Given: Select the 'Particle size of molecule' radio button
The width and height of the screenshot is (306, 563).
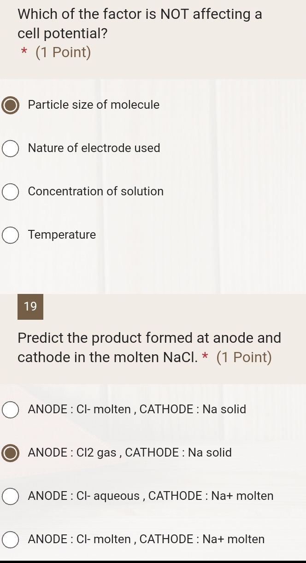Looking at the screenshot, I should pyautogui.click(x=11, y=105).
